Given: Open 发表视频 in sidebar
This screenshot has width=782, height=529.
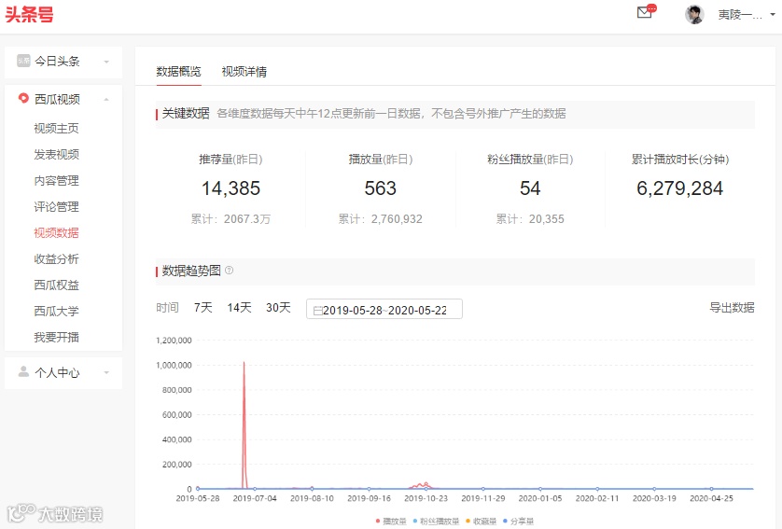Looking at the screenshot, I should (x=56, y=155).
